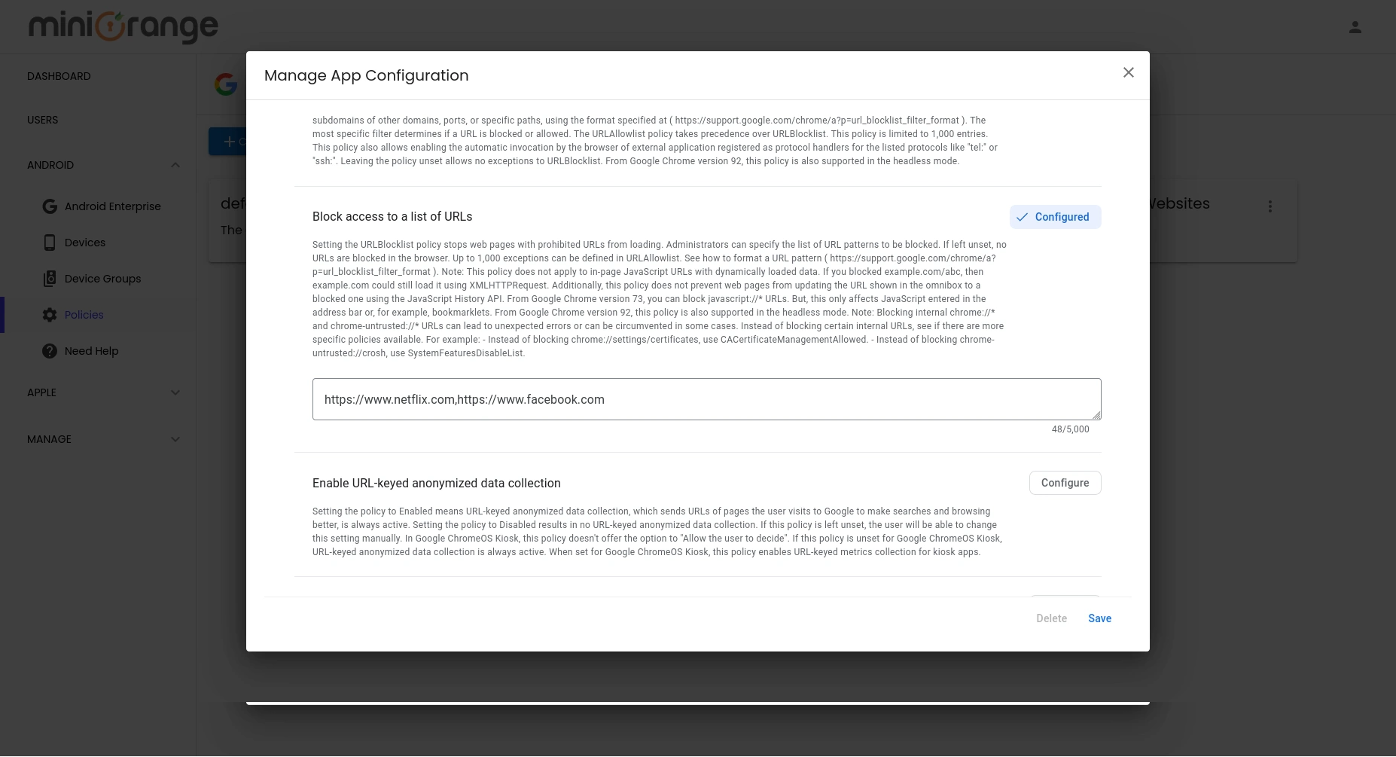
Task: Click inside the blocked URLs text field
Action: click(706, 399)
